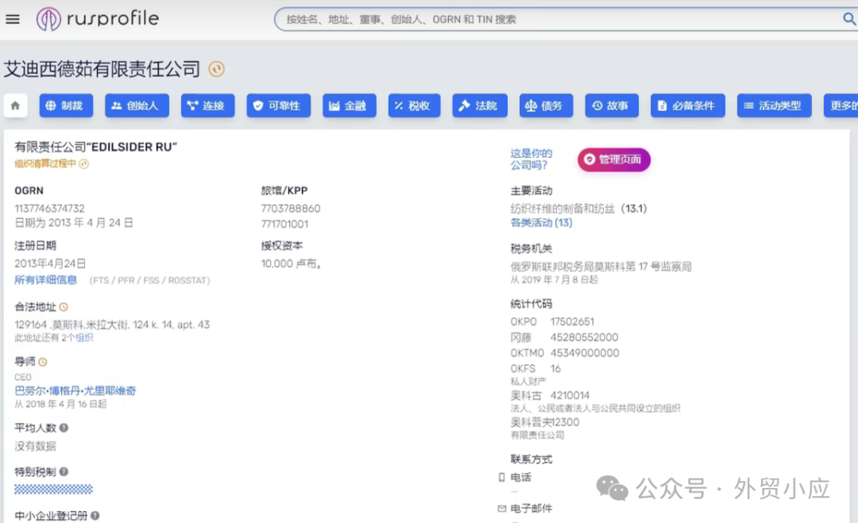Screen dimensions: 858x523
Task: Open the hamburger menu icon
Action: [x=13, y=19]
